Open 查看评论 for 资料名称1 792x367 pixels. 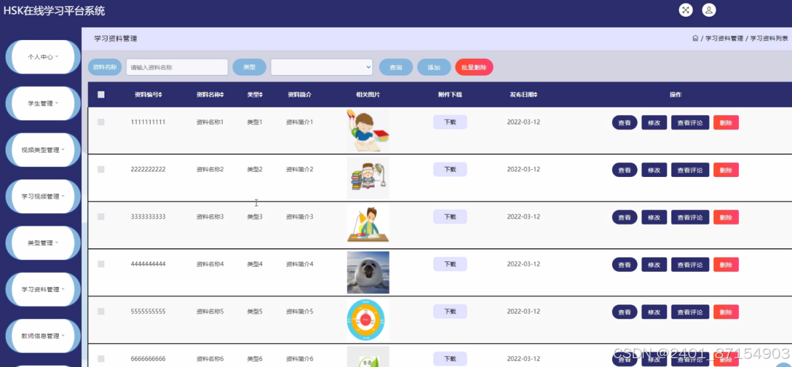click(x=690, y=123)
